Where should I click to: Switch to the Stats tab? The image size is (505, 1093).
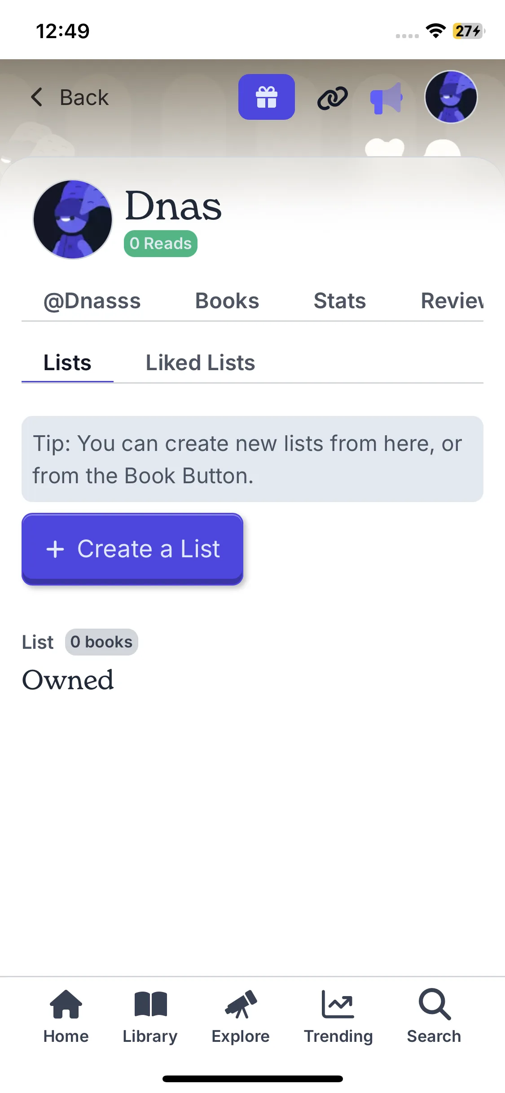tap(340, 301)
